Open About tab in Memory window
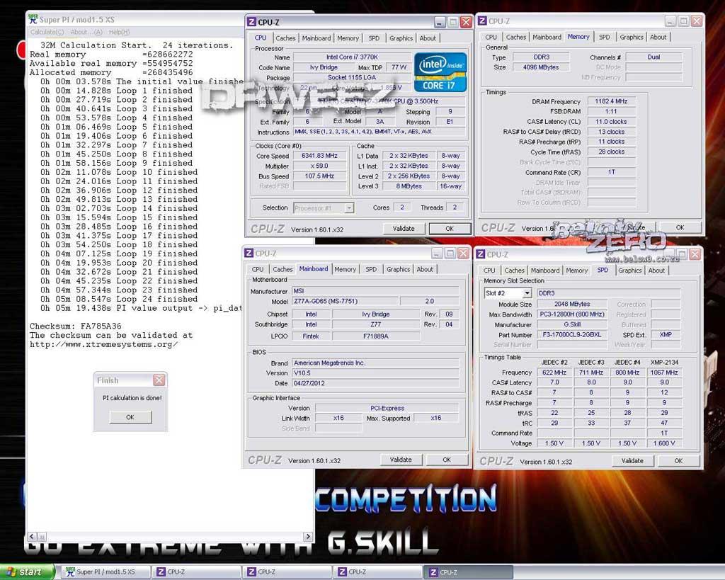The height and width of the screenshot is (580, 725). [658, 37]
